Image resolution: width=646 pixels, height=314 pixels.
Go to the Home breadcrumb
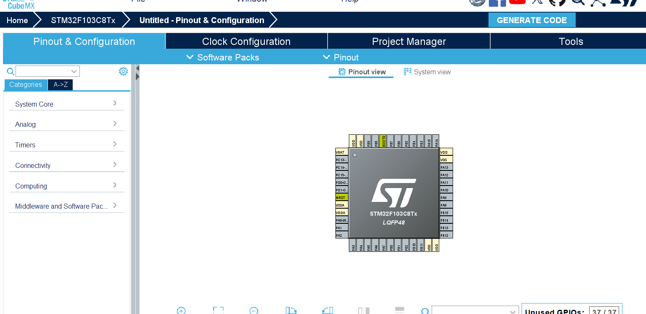[17, 20]
